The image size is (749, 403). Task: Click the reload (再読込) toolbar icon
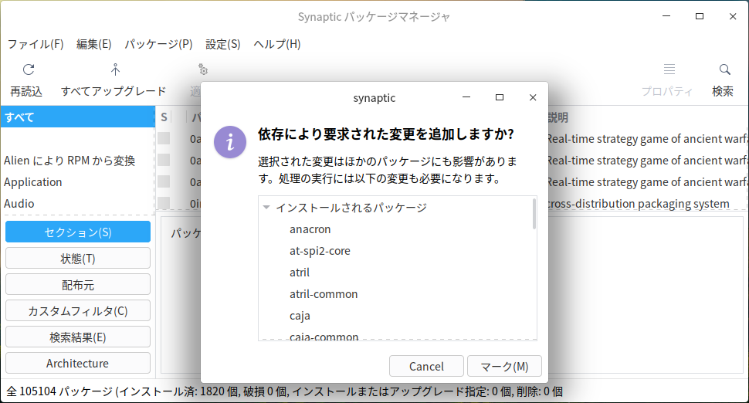click(x=29, y=69)
